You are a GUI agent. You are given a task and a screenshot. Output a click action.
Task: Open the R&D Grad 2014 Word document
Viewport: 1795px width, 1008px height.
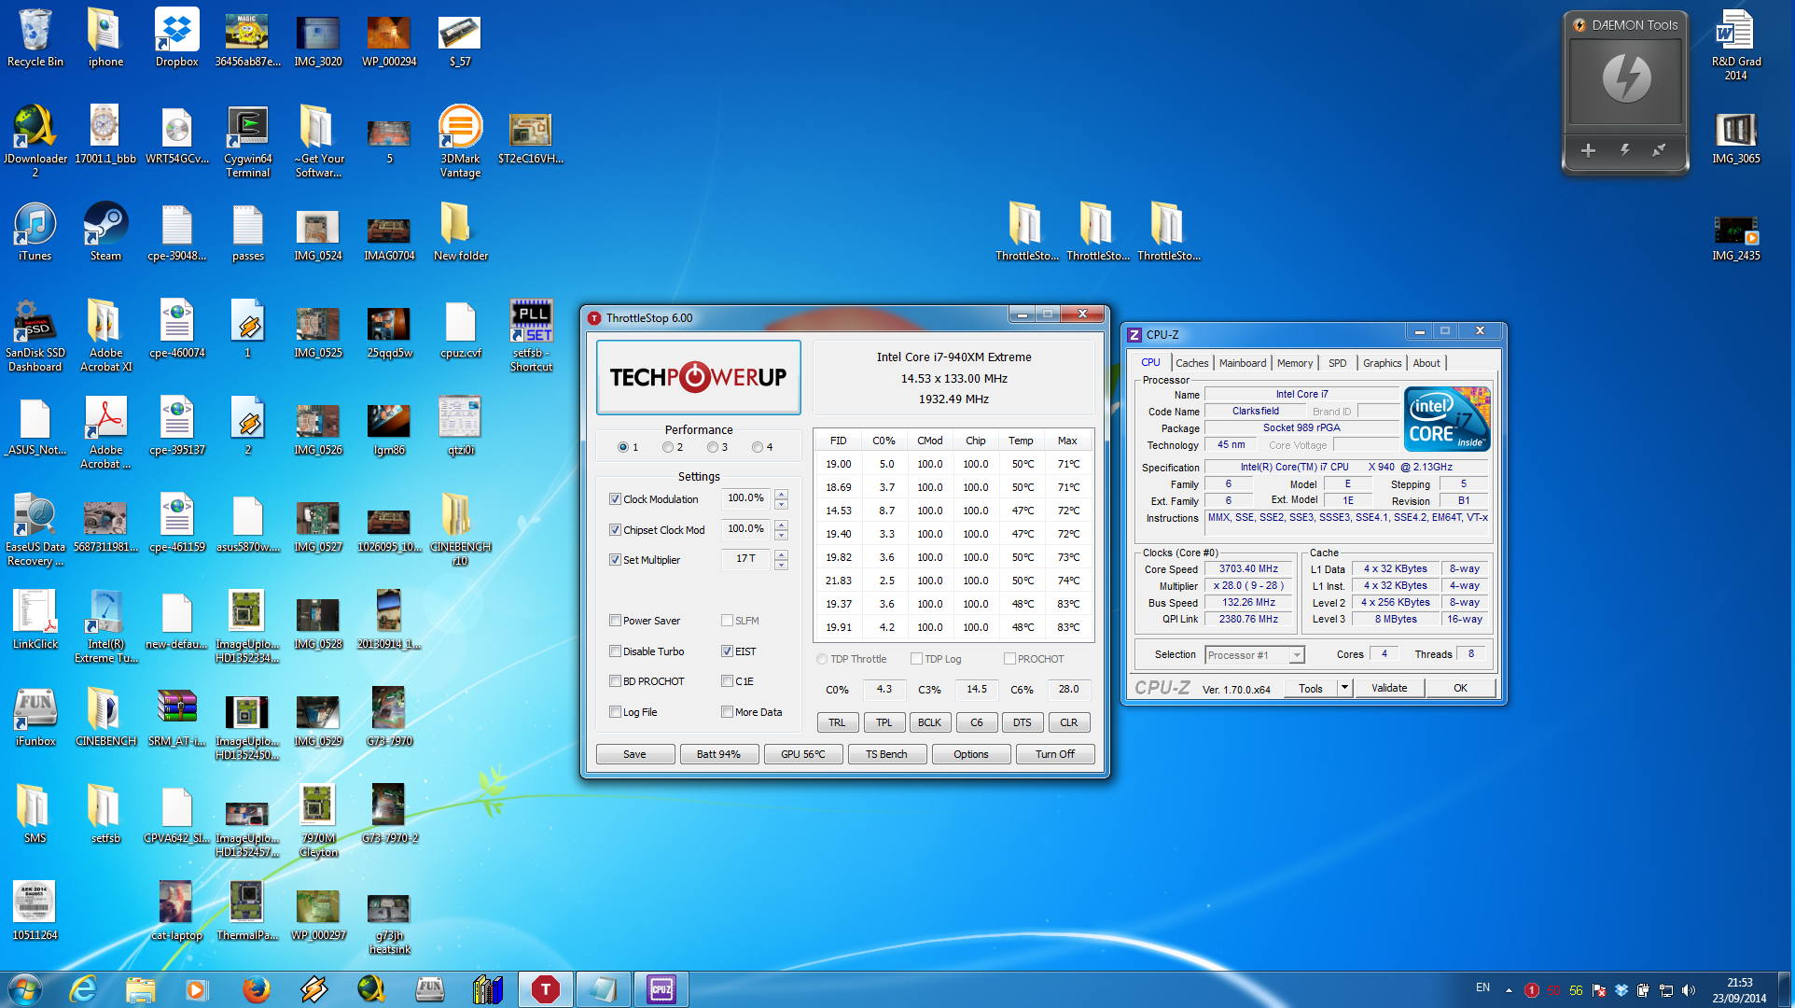[x=1736, y=43]
